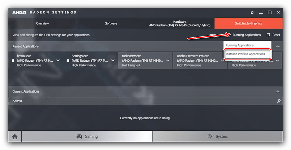Open the Overview tab

click(x=42, y=23)
